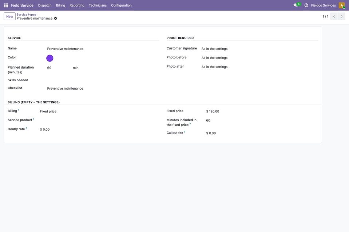
Task: Click the SERVICE section heading
Action: (x=14, y=38)
